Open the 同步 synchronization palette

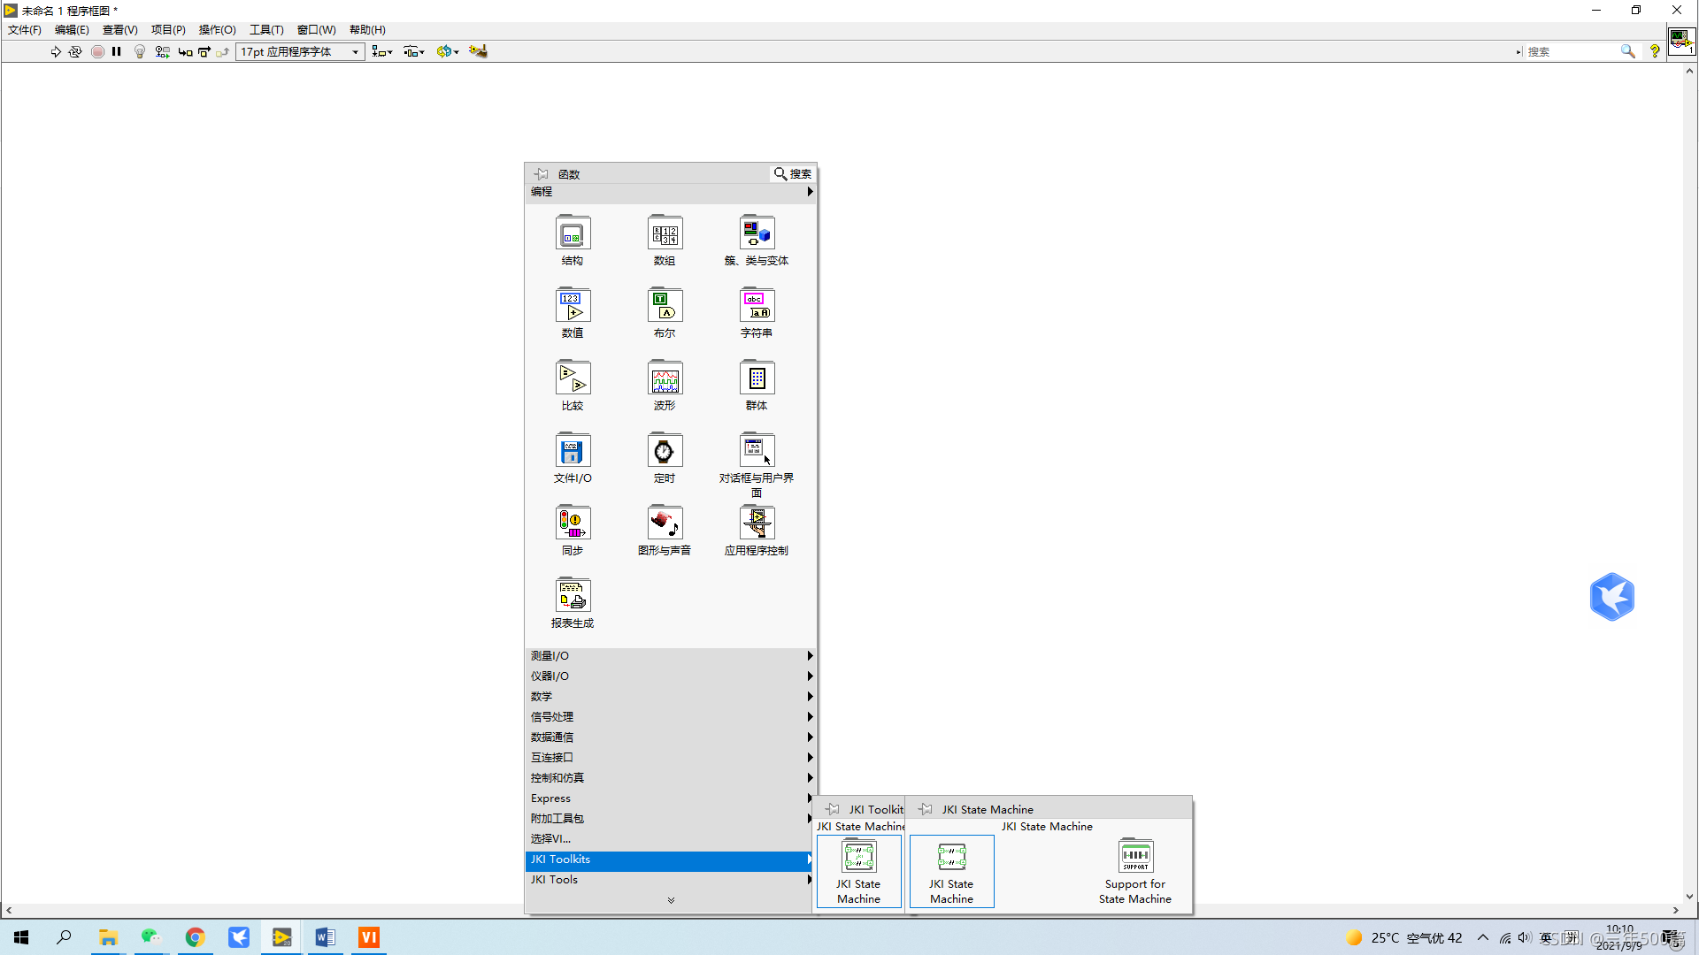(573, 531)
